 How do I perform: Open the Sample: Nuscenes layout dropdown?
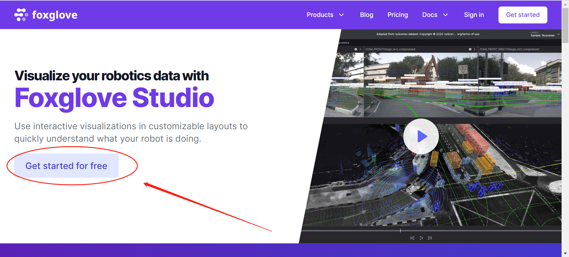pyautogui.click(x=545, y=34)
